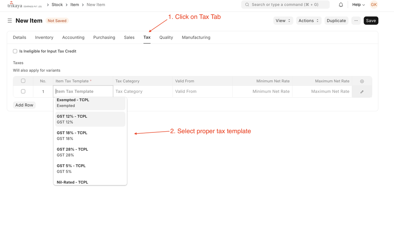Click the Not Saved status badge
This screenshot has width=394, height=233.
pyautogui.click(x=57, y=21)
